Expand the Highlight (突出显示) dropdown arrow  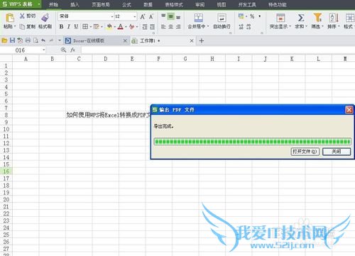290,26
